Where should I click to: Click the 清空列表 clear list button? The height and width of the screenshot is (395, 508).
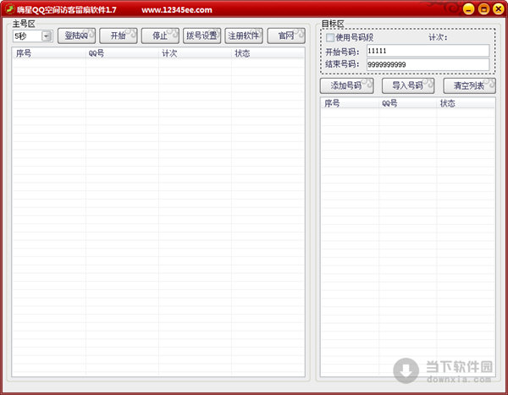(x=469, y=85)
